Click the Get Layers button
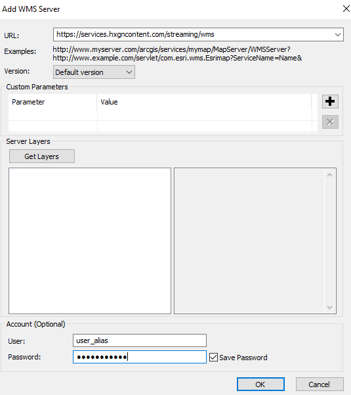 (x=42, y=156)
